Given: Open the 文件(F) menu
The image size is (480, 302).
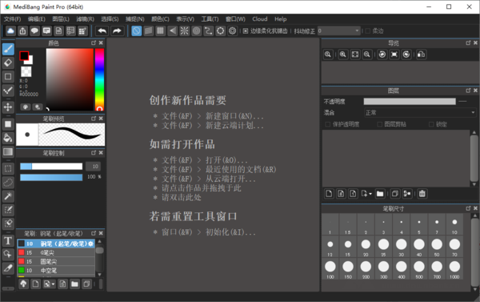Looking at the screenshot, I should click(x=12, y=19).
